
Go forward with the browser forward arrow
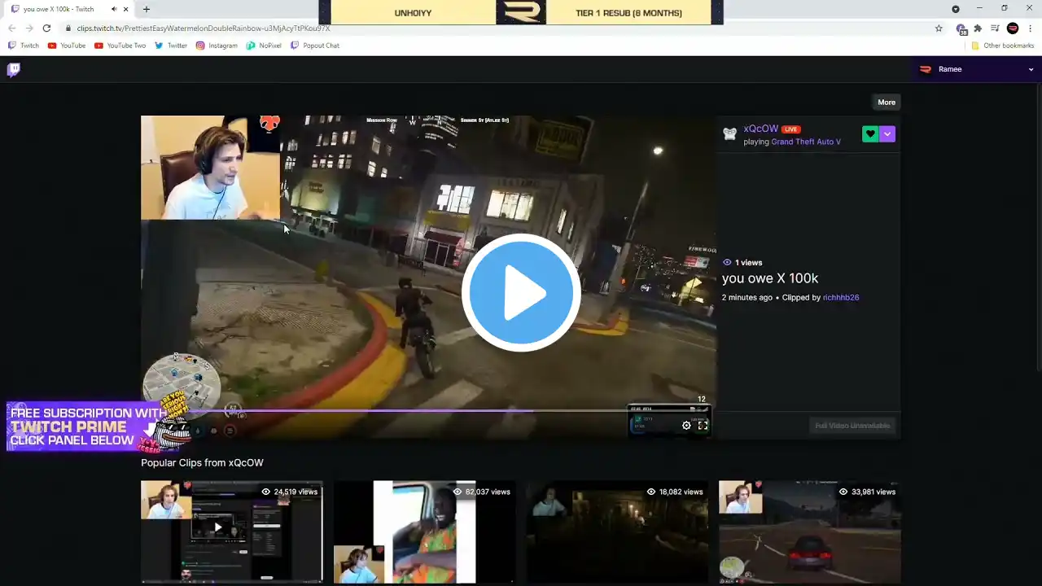29,28
